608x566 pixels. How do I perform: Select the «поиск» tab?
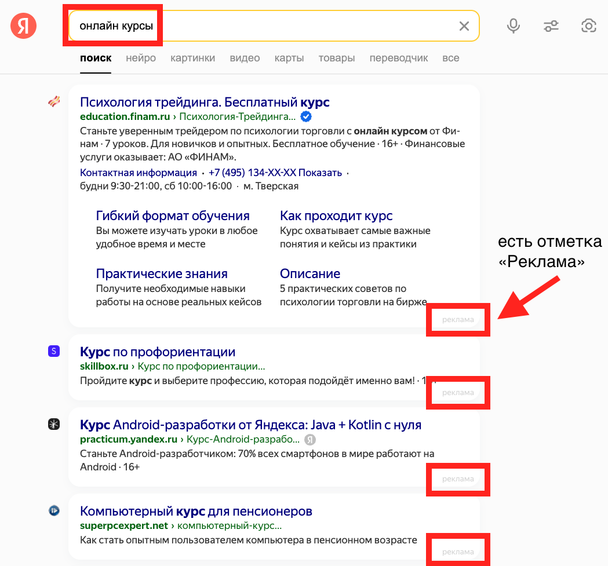click(x=96, y=58)
